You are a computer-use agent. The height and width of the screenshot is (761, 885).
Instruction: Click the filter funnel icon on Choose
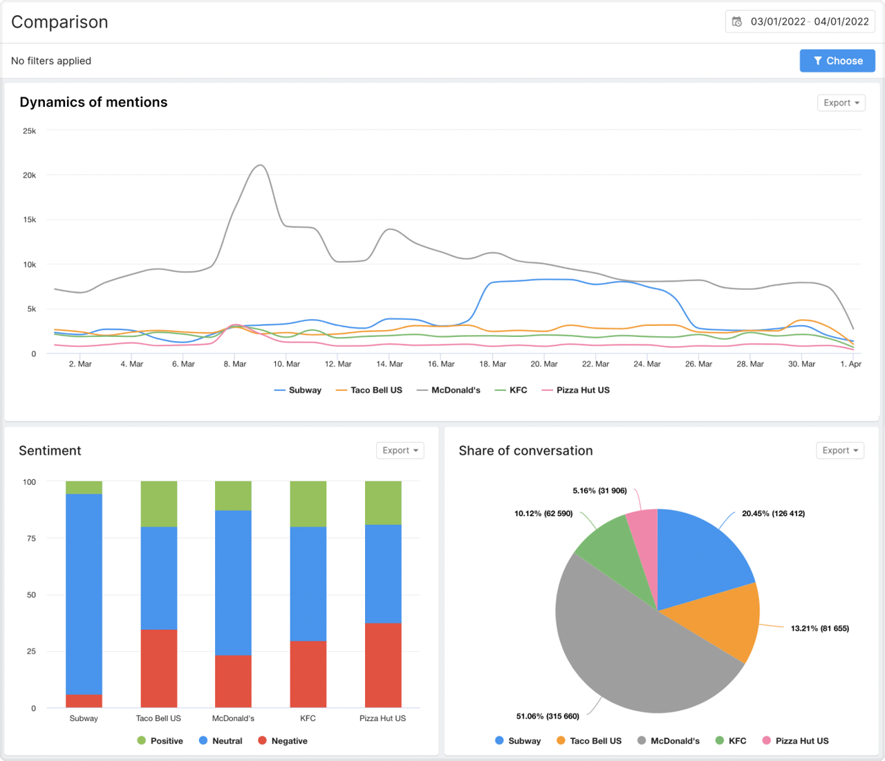click(818, 61)
